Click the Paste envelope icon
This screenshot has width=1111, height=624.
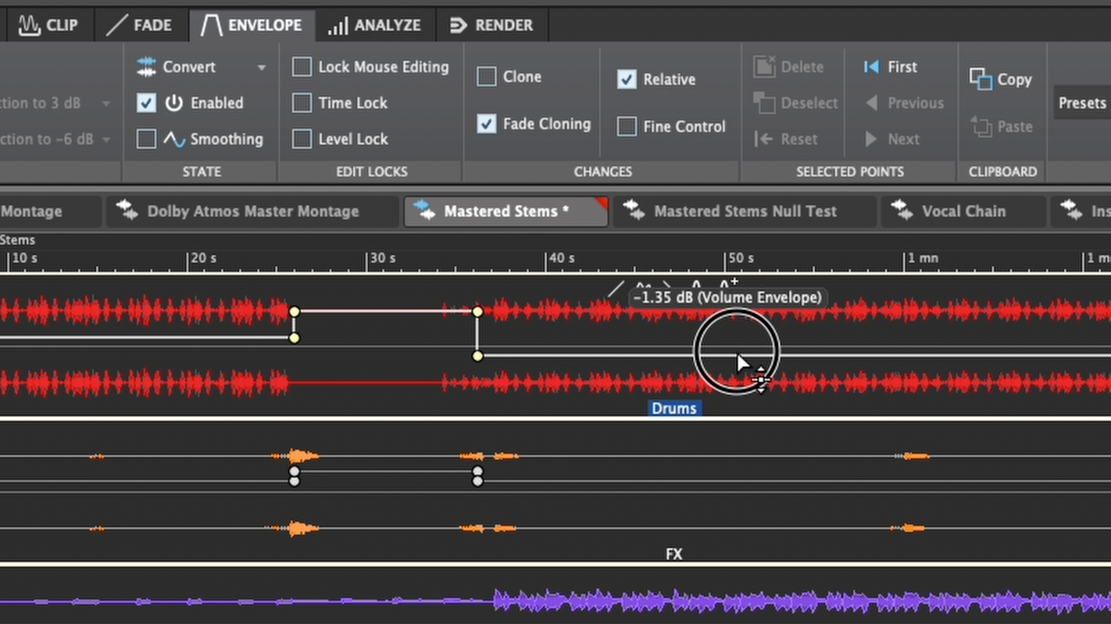point(981,126)
